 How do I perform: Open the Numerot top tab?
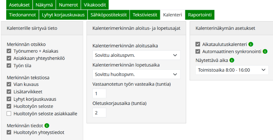[68, 5]
